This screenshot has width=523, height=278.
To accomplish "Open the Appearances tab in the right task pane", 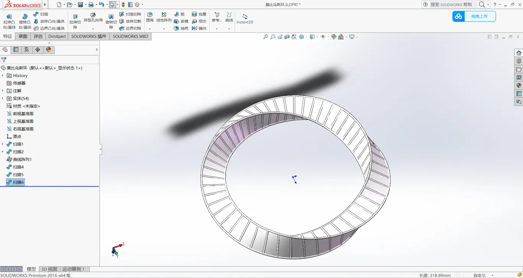I will pos(518,86).
